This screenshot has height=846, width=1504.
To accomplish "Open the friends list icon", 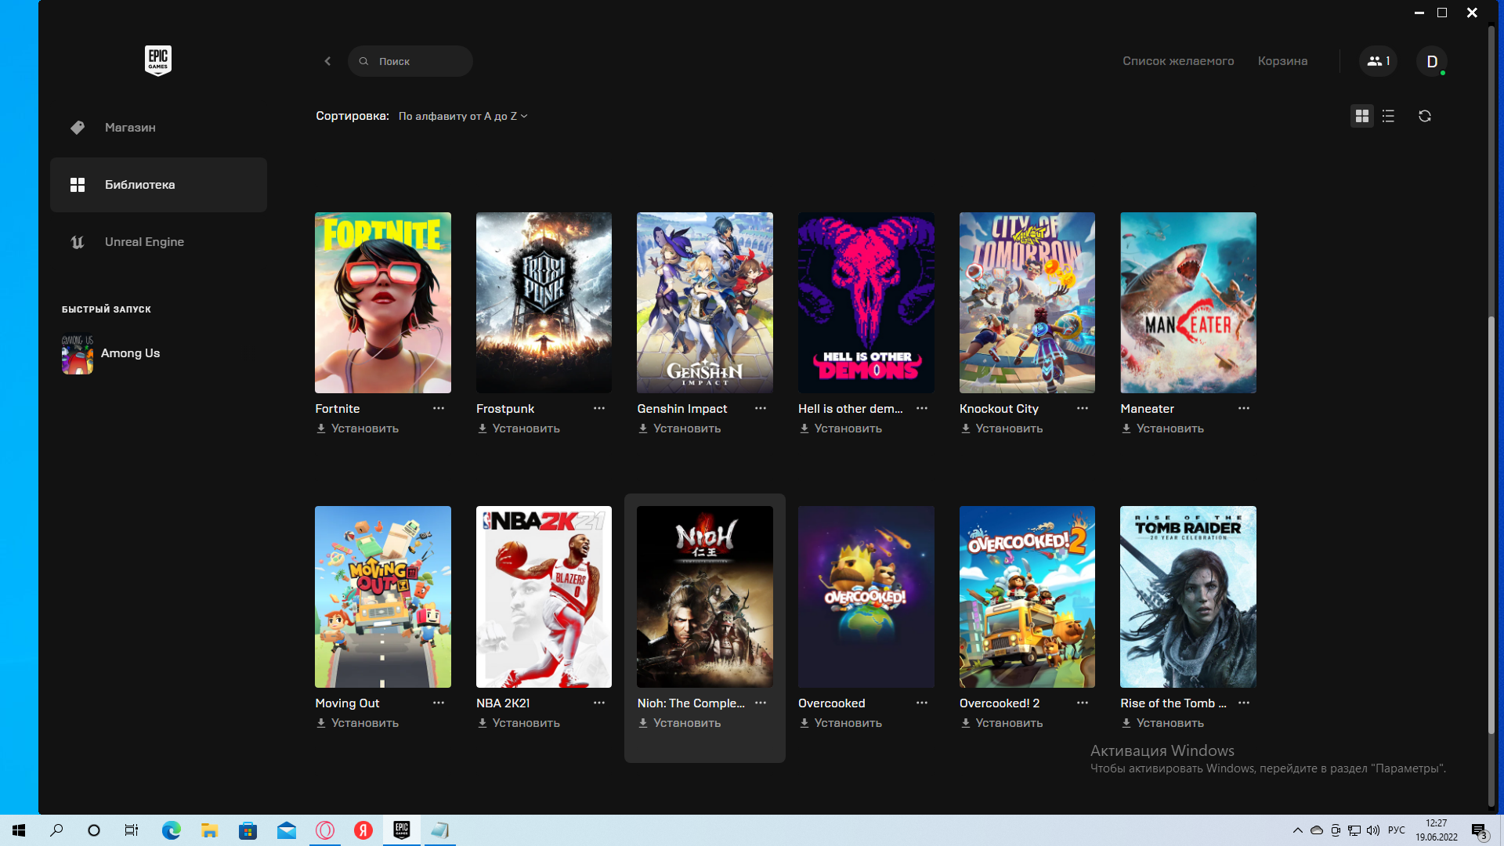I will pos(1378,61).
